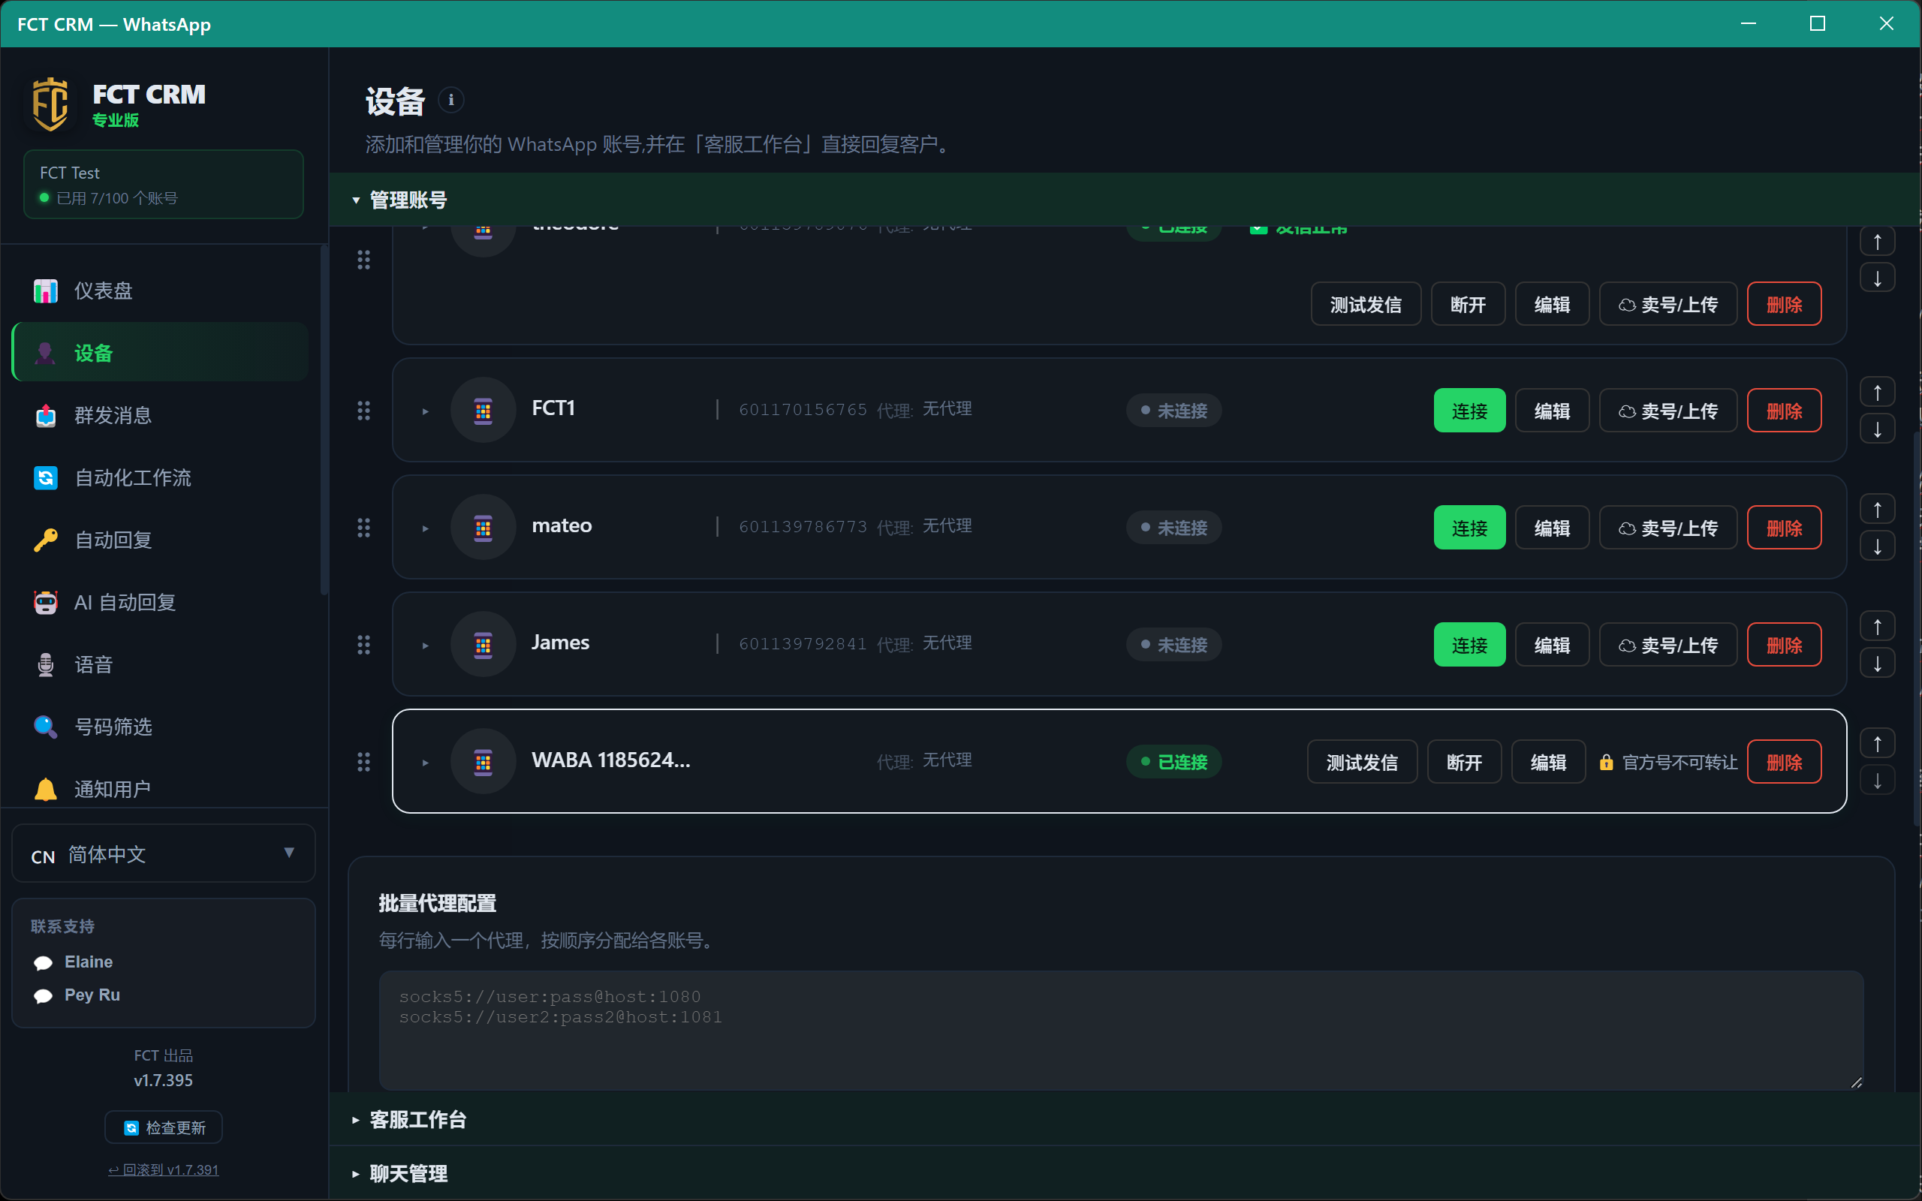Focus the batch proxy configuration textarea
The height and width of the screenshot is (1201, 1922).
pos(1121,1029)
